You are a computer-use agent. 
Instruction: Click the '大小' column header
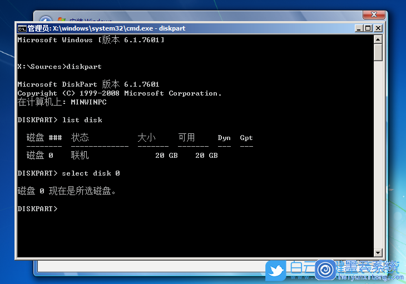tap(147, 137)
